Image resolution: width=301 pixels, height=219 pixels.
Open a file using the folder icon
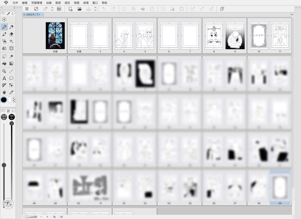pos(80,9)
